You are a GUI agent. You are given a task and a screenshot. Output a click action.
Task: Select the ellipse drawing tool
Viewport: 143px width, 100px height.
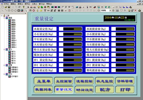point(12,10)
